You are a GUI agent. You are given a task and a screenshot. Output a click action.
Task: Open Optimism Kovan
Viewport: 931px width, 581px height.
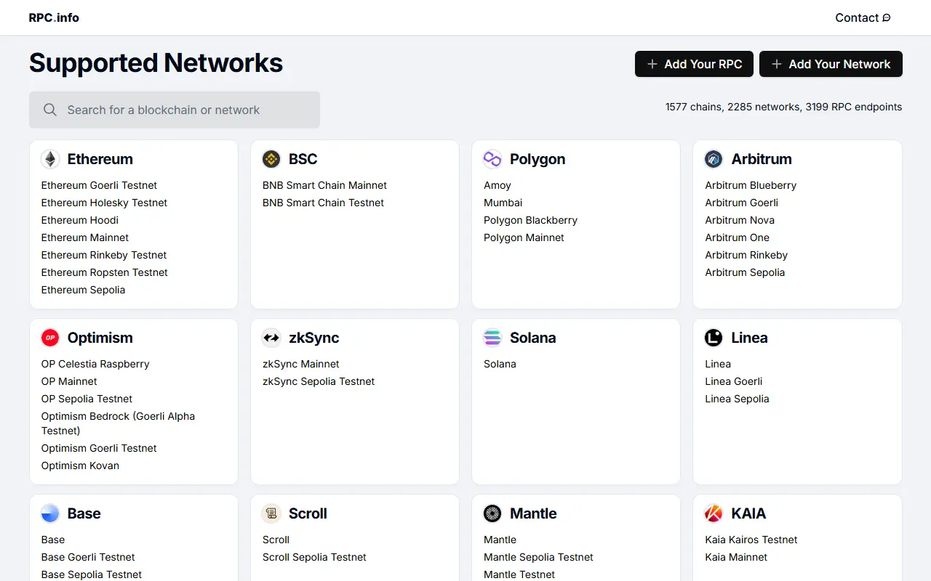80,466
